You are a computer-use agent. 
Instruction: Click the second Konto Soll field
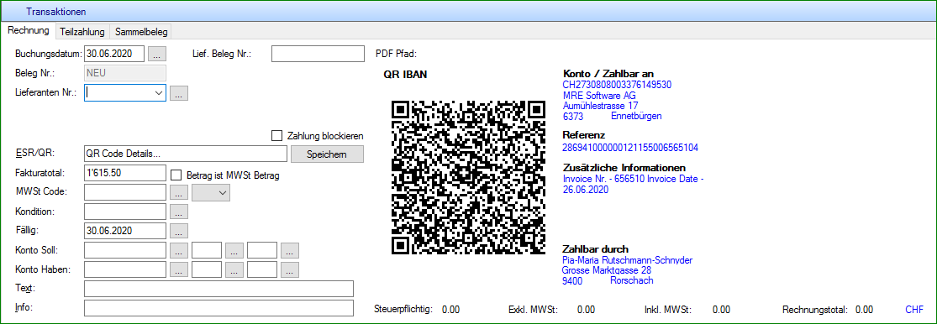208,250
